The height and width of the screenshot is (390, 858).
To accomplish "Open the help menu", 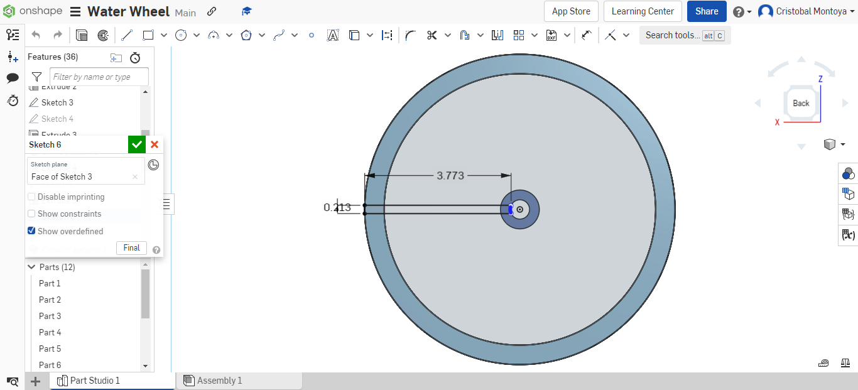I will (742, 12).
